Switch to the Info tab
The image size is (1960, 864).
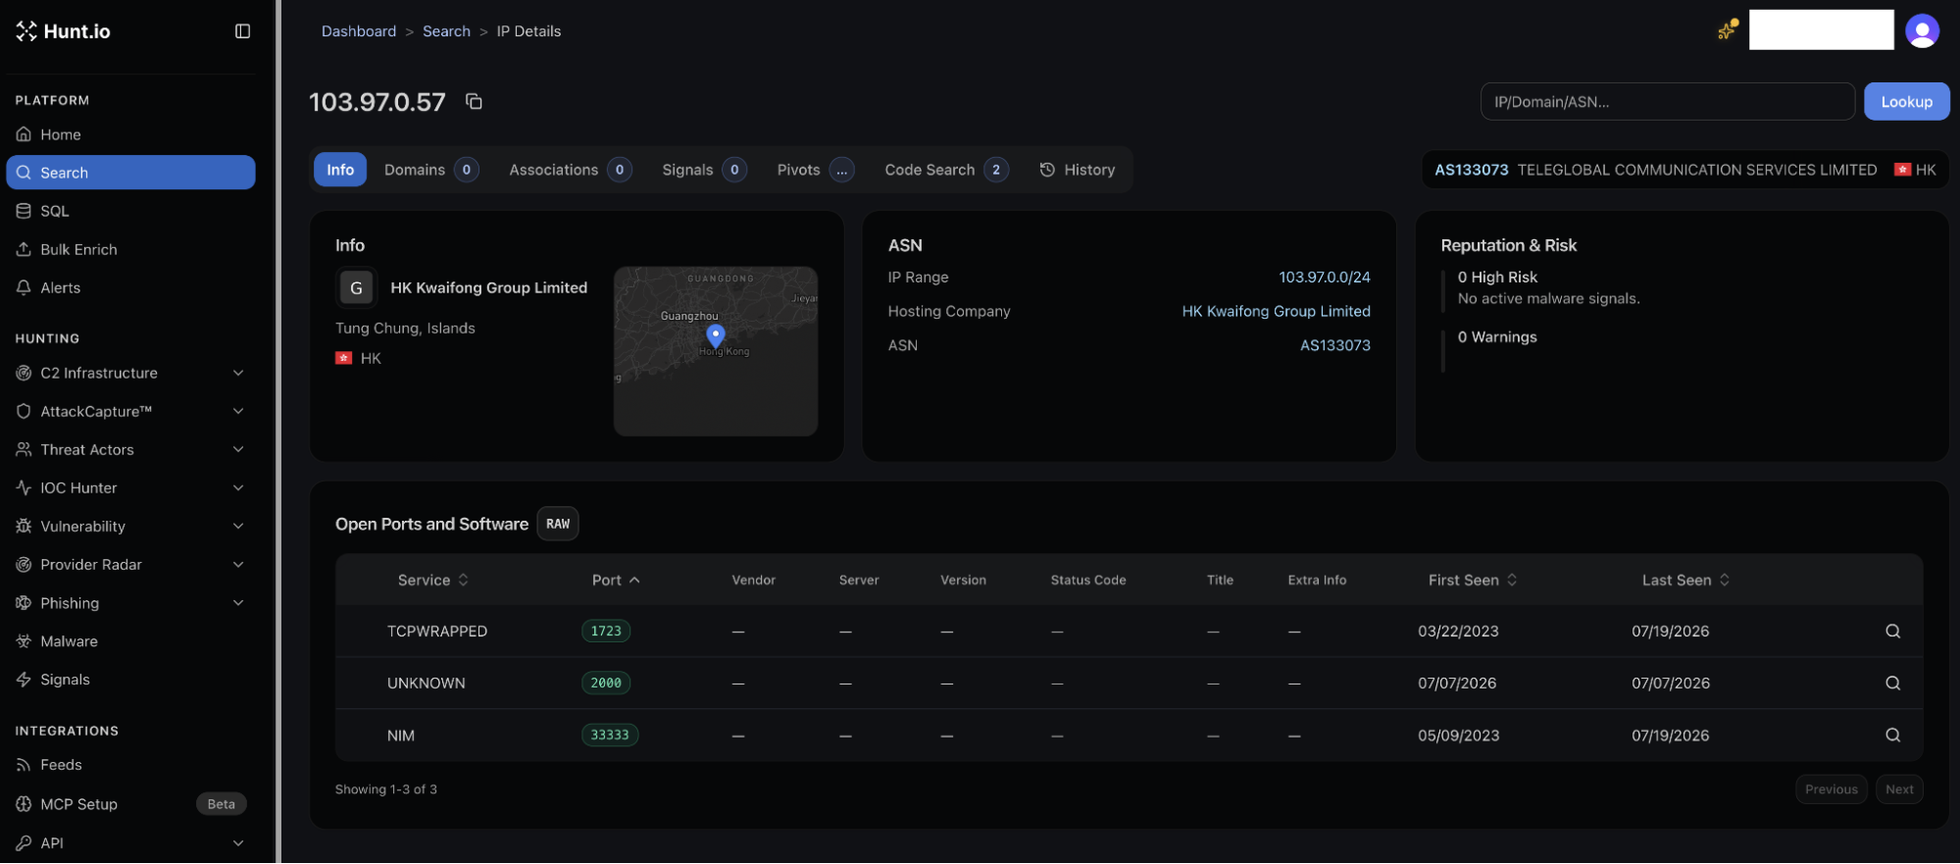pos(340,170)
